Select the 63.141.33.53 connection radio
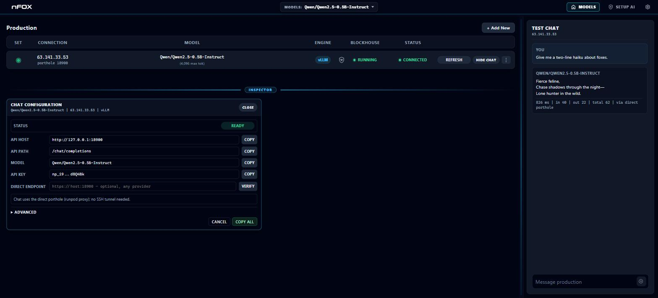 (18, 60)
